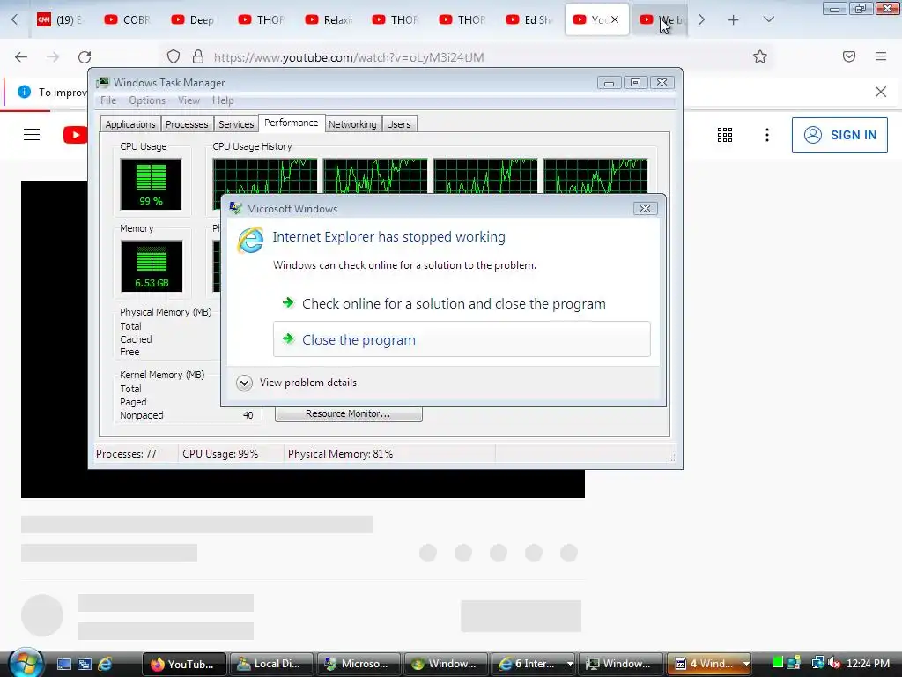Click the Memory 6.53 GB meter
Viewport: 902px width, 677px height.
152,266
